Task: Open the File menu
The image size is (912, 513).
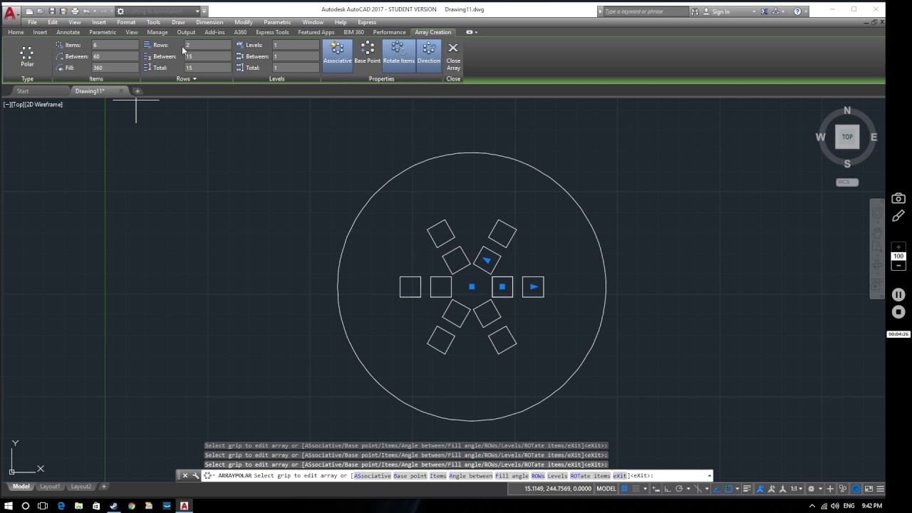Action: coord(32,22)
